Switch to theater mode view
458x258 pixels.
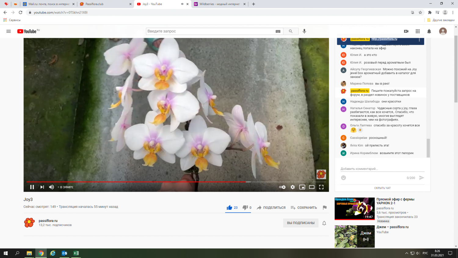coord(311,187)
